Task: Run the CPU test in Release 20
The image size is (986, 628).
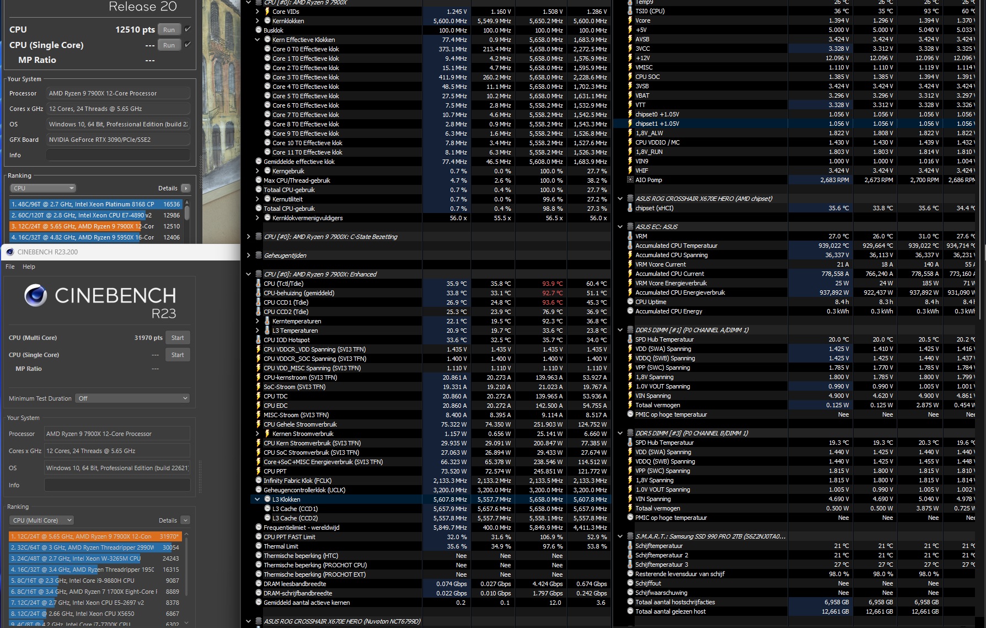Action: tap(169, 30)
